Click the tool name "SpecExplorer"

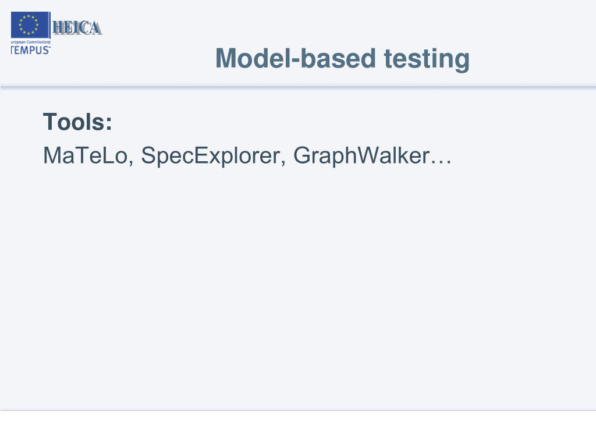[x=211, y=155]
